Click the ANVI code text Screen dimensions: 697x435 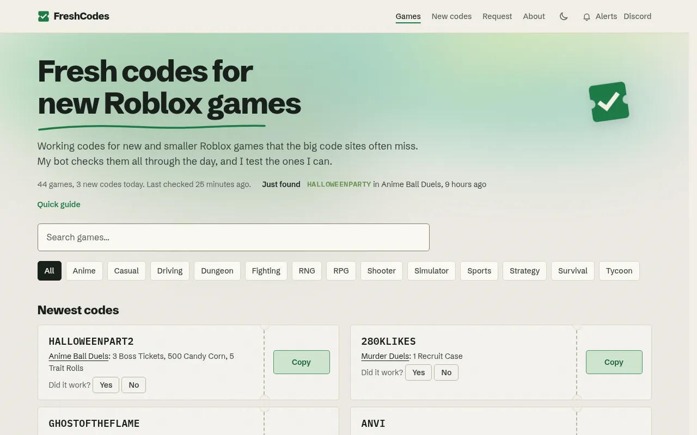click(x=373, y=424)
